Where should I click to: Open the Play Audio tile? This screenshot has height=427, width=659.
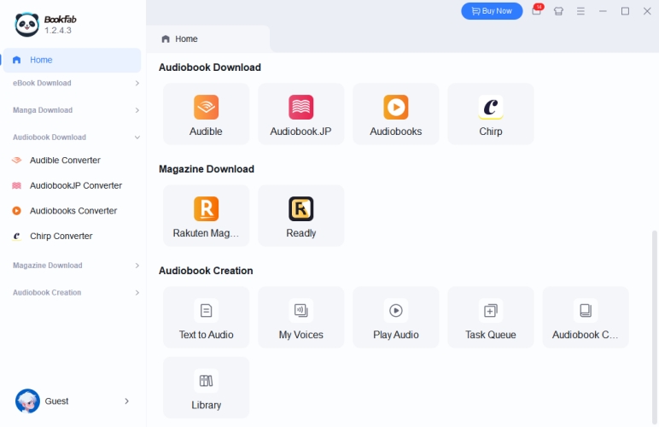click(396, 318)
